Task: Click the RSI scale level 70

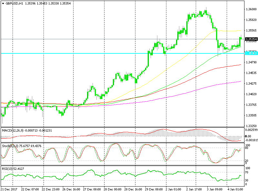Action: (x=247, y=172)
